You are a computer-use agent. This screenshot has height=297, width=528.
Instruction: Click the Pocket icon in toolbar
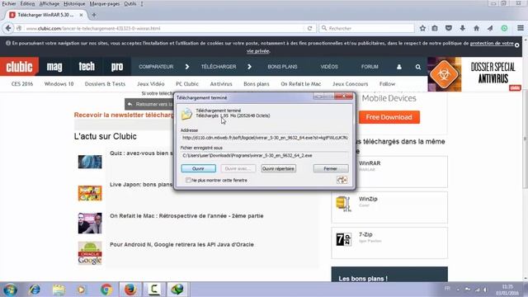pyautogui.click(x=449, y=28)
